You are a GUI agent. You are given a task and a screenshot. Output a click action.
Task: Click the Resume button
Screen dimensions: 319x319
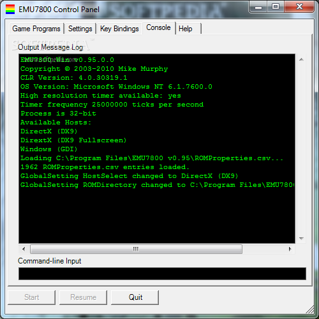pos(83,297)
